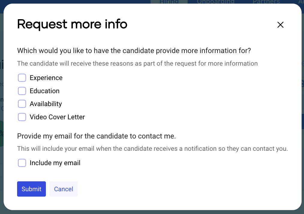Click the Submit button

pyautogui.click(x=31, y=189)
